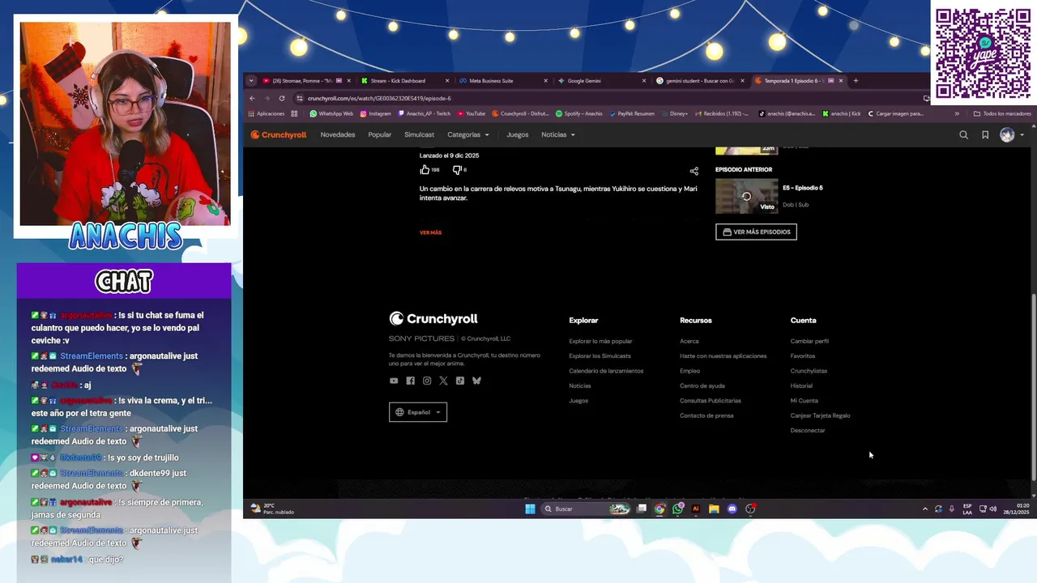Show hidden system tray icons
Image resolution: width=1037 pixels, height=583 pixels.
(925, 509)
